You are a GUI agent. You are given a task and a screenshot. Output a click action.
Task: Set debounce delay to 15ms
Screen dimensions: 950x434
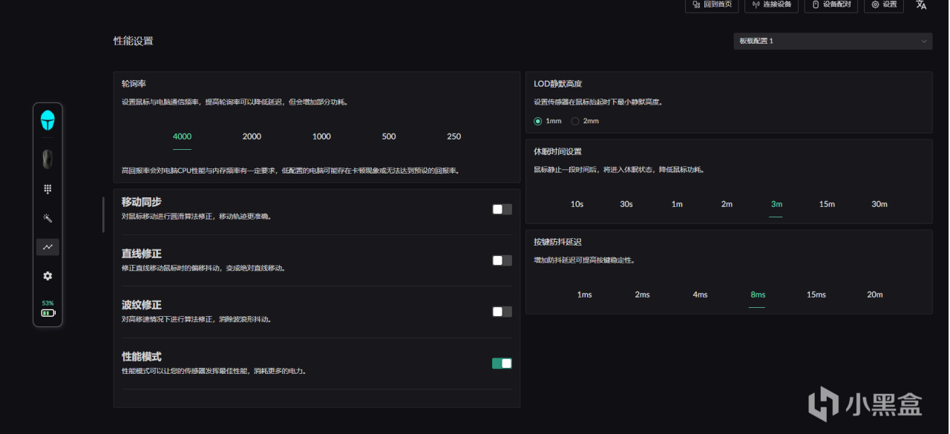tap(816, 295)
